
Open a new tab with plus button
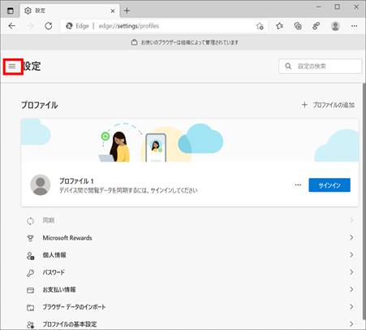[x=127, y=11]
